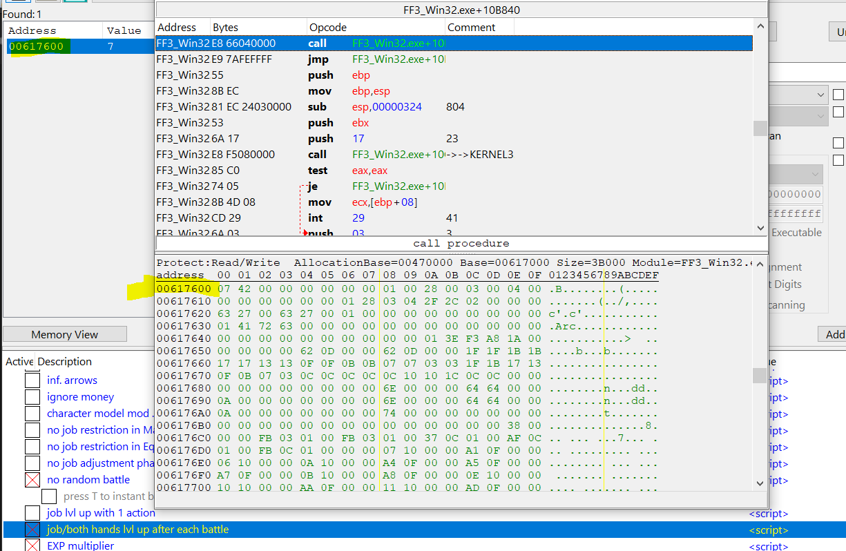Click the disassembler scrollbar up arrow
The height and width of the screenshot is (551, 846).
click(x=760, y=27)
